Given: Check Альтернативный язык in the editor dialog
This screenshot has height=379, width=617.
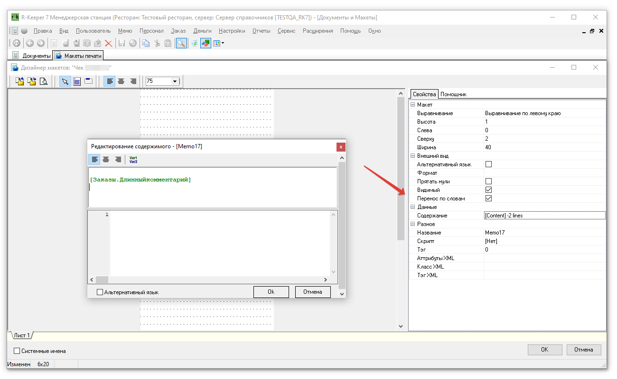Looking at the screenshot, I should coord(100,292).
